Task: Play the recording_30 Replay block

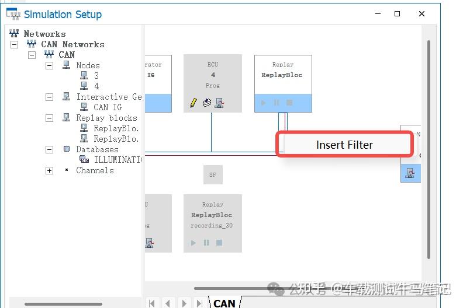Action: (193, 243)
